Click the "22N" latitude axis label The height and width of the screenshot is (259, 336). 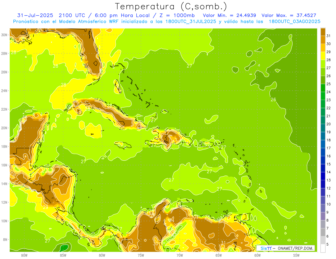tap(5, 109)
